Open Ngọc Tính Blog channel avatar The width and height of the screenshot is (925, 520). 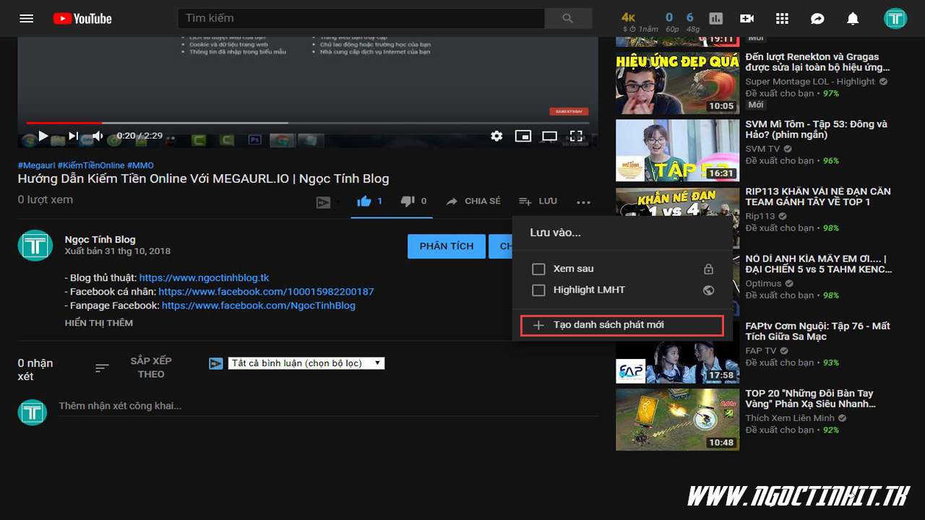click(x=35, y=246)
